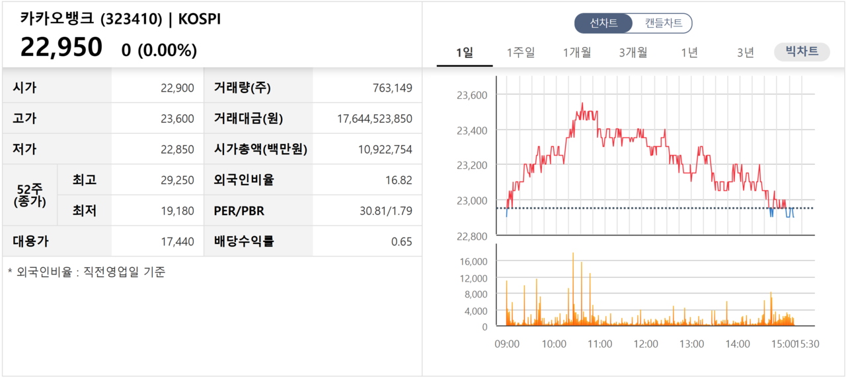Image resolution: width=846 pixels, height=378 pixels.
Task: Click the 11:00 time axis label
Action: (x=600, y=344)
